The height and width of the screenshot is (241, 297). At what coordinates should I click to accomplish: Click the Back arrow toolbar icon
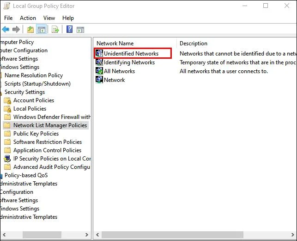tap(6, 30)
